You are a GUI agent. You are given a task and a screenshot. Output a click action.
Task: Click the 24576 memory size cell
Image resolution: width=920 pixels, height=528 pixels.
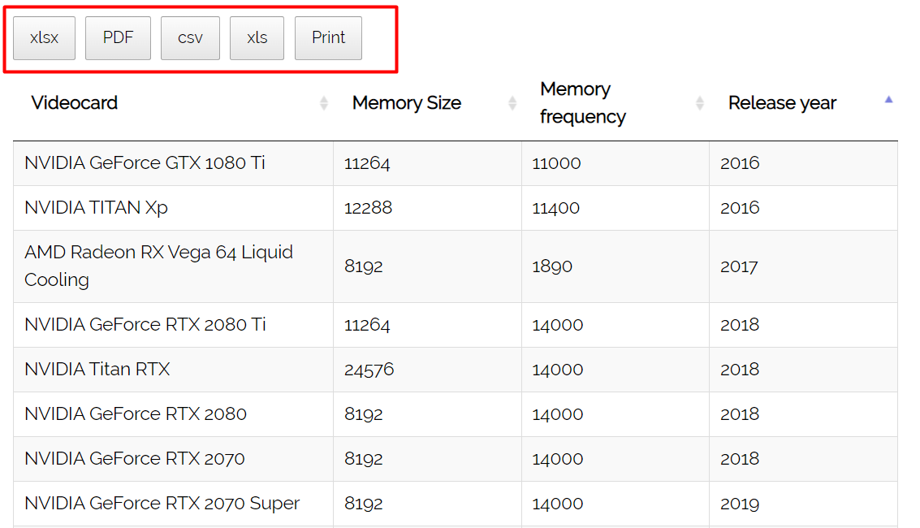[x=427, y=370]
